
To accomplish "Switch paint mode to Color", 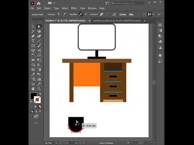I will click(x=32, y=106).
